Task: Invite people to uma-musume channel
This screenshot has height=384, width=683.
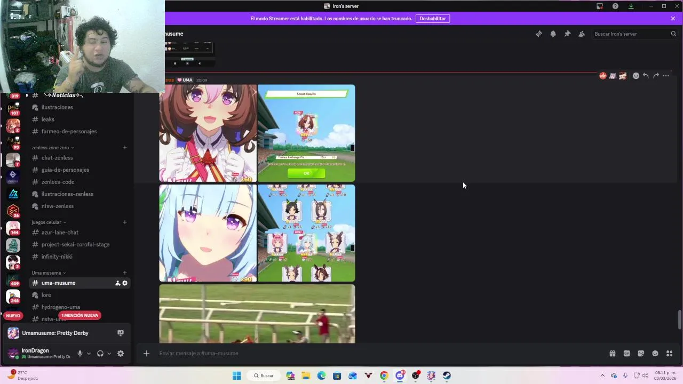Action: click(x=117, y=283)
